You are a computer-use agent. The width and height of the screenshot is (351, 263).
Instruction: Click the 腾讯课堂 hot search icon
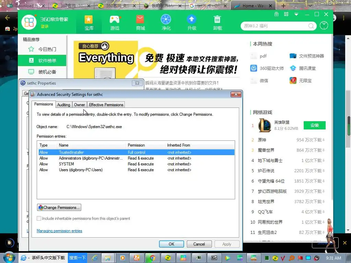(293, 68)
